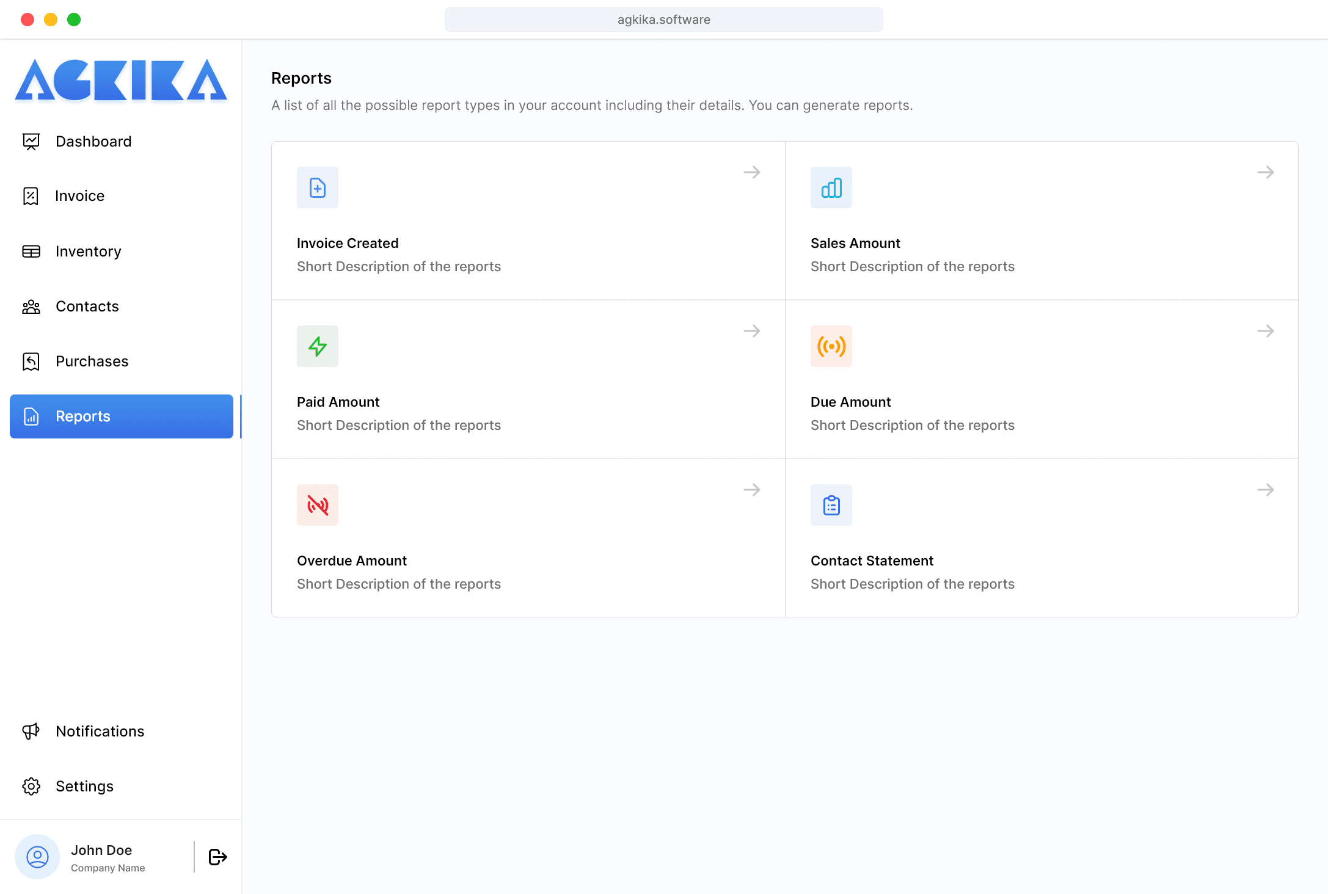Viewport: 1328px width, 894px height.
Task: Click the Contact Statement clipboard icon
Action: (x=831, y=505)
